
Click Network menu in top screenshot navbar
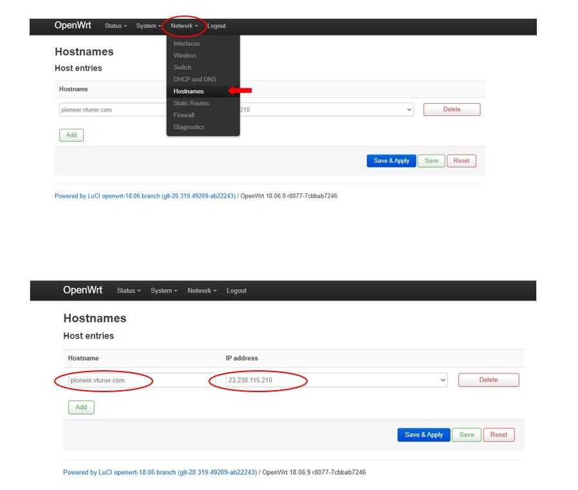click(184, 26)
